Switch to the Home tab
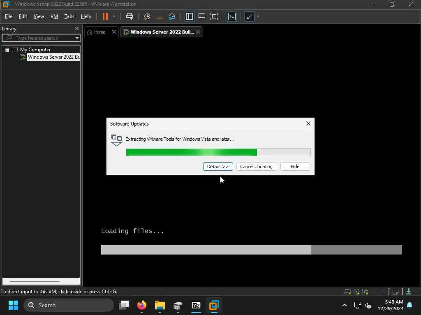The image size is (421, 315). tap(96, 32)
